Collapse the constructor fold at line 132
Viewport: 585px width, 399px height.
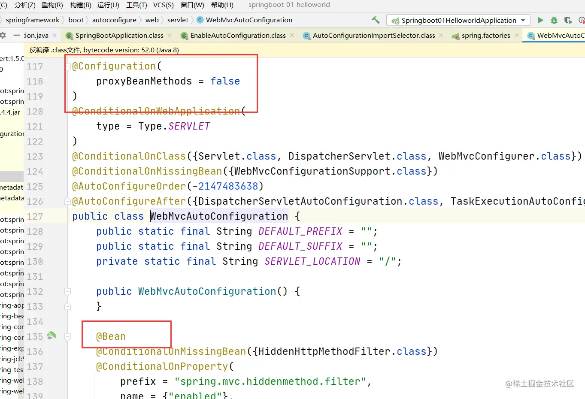[x=67, y=292]
